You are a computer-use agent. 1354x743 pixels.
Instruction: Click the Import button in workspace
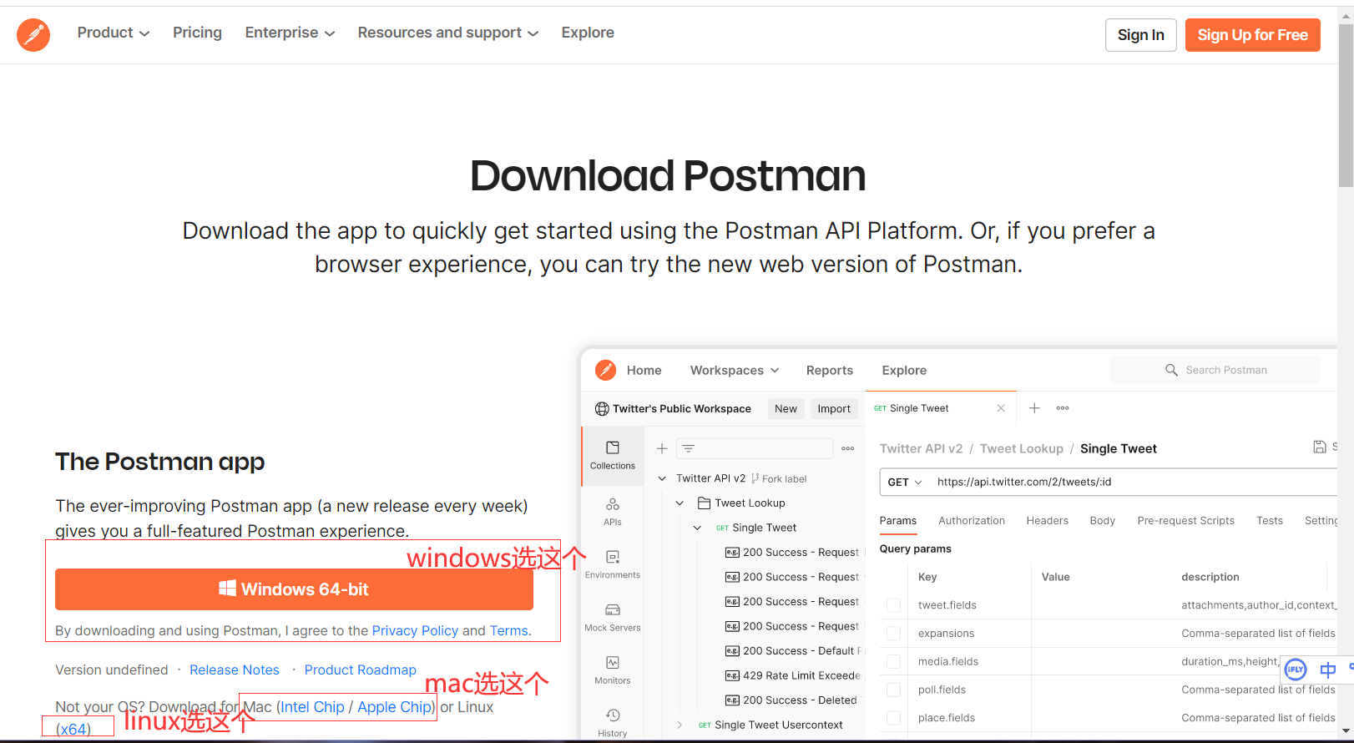pyautogui.click(x=834, y=408)
